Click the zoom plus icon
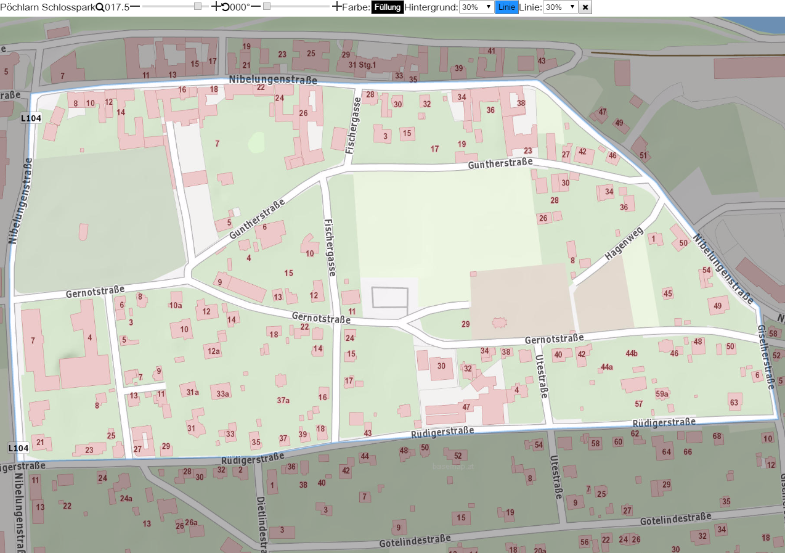785x553 pixels. coord(216,7)
